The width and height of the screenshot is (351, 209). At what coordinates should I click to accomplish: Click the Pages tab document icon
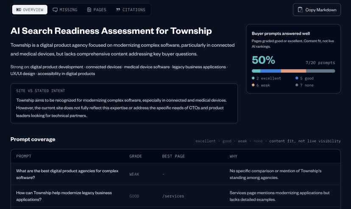pos(89,10)
